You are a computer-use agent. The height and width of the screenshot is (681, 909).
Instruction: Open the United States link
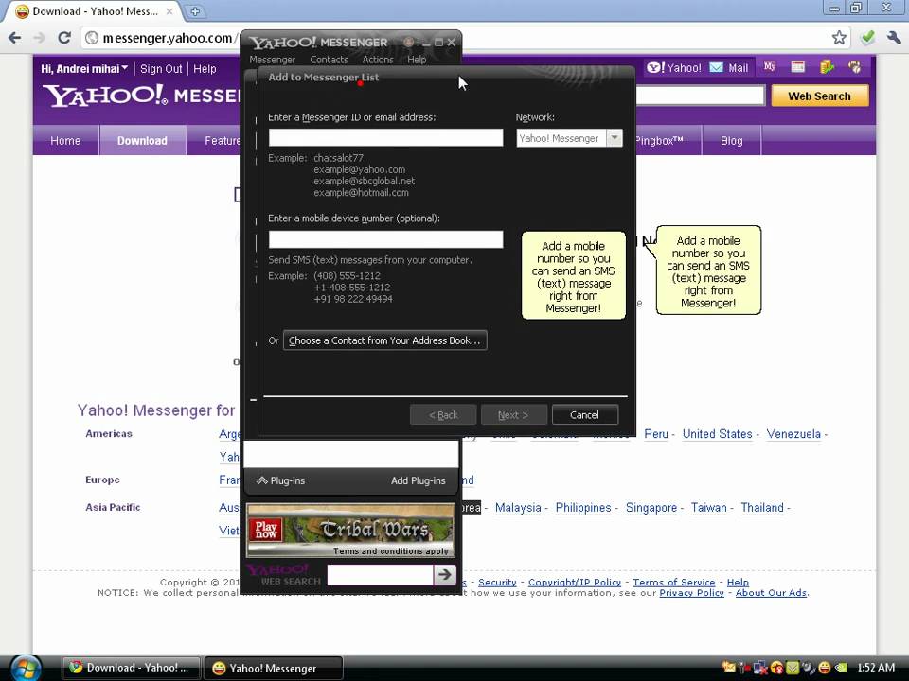tap(717, 434)
